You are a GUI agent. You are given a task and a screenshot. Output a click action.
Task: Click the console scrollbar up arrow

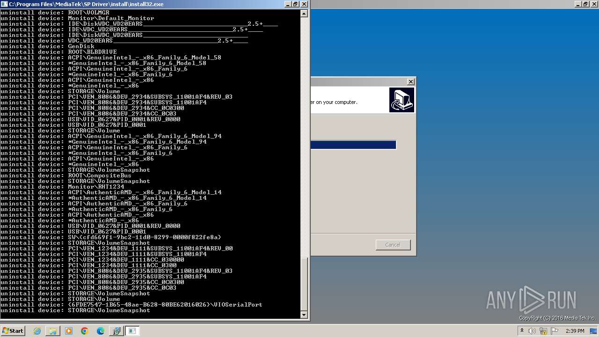304,13
